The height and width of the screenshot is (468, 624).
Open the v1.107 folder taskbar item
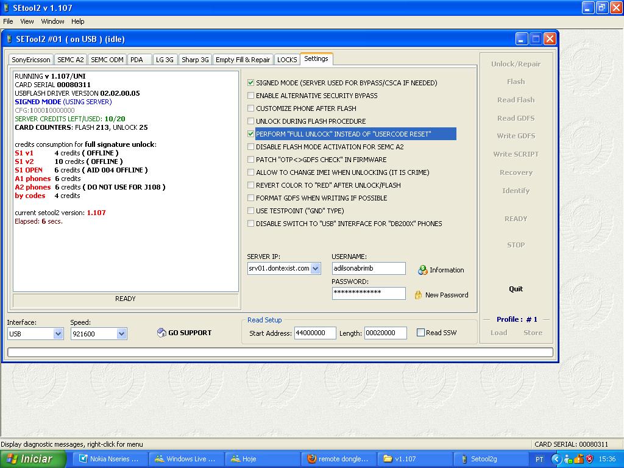point(414,459)
